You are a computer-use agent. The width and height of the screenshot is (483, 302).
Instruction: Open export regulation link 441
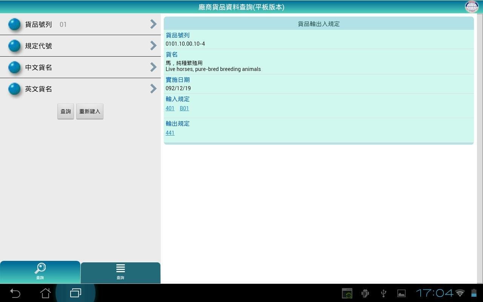(170, 133)
